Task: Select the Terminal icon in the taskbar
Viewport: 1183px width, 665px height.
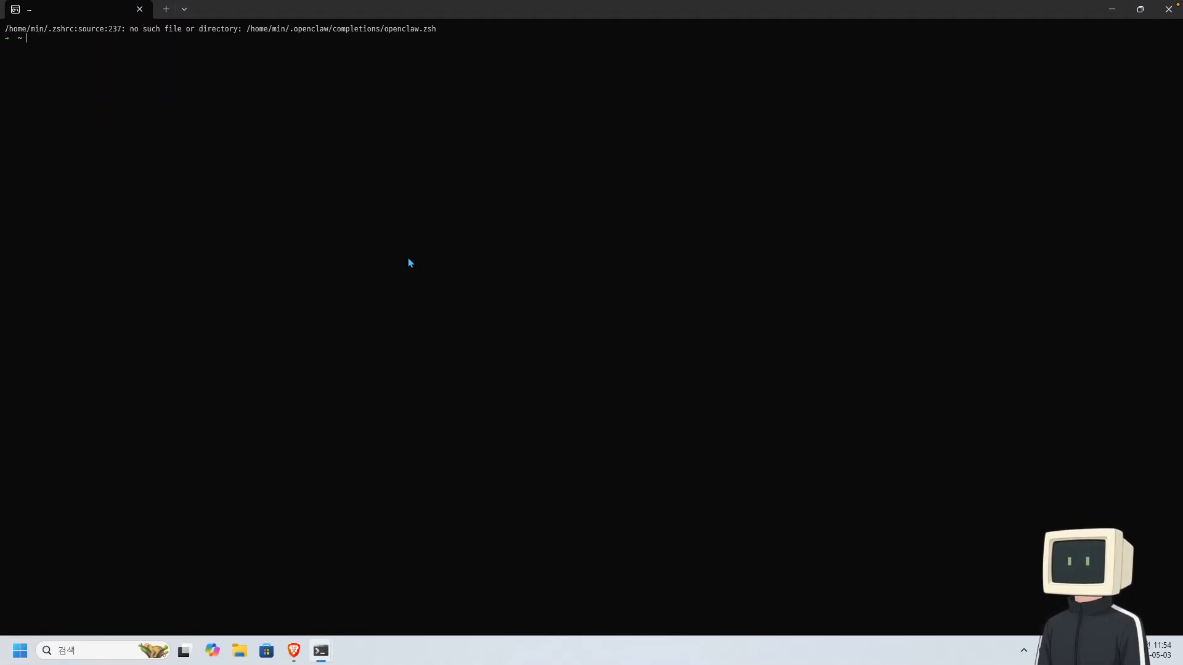Action: (x=321, y=650)
